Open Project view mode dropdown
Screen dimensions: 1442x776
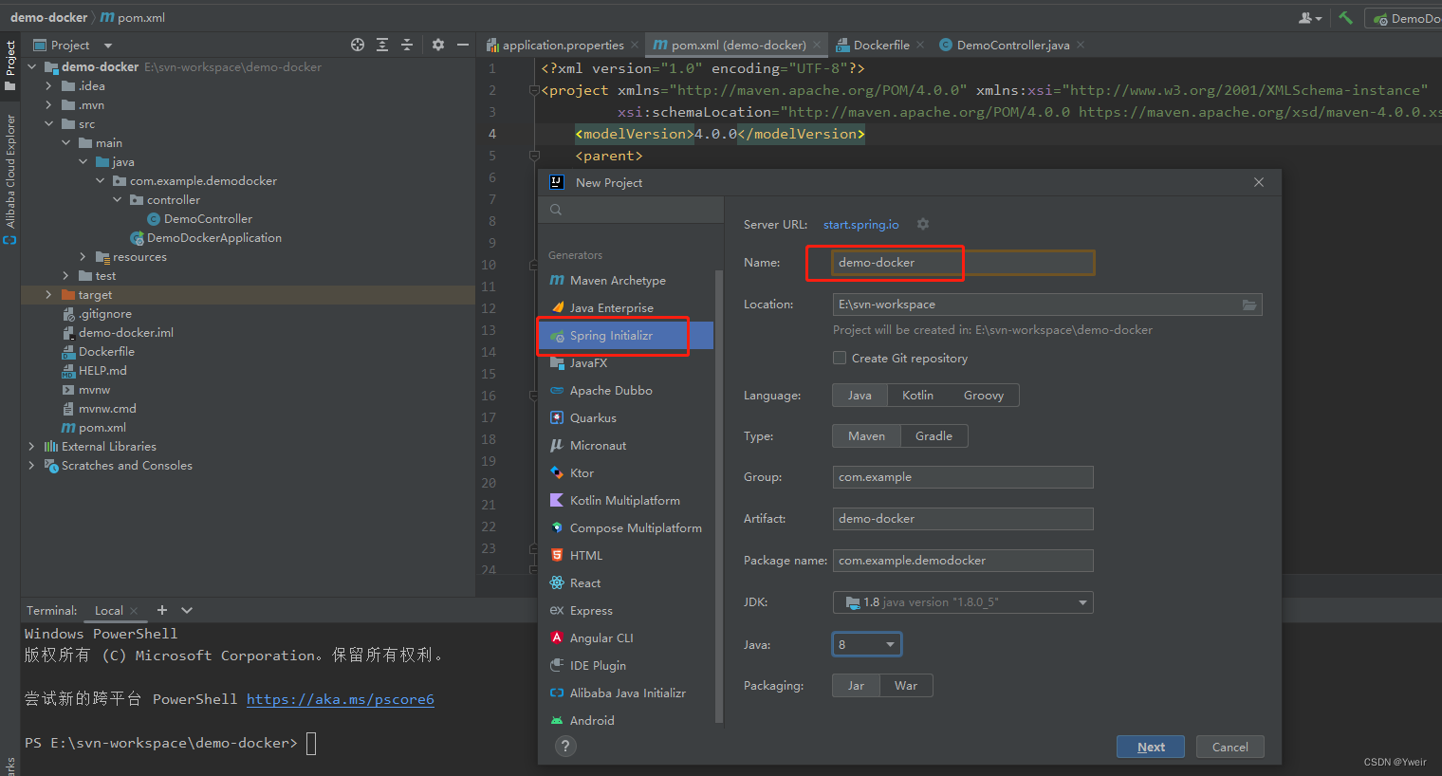point(107,45)
